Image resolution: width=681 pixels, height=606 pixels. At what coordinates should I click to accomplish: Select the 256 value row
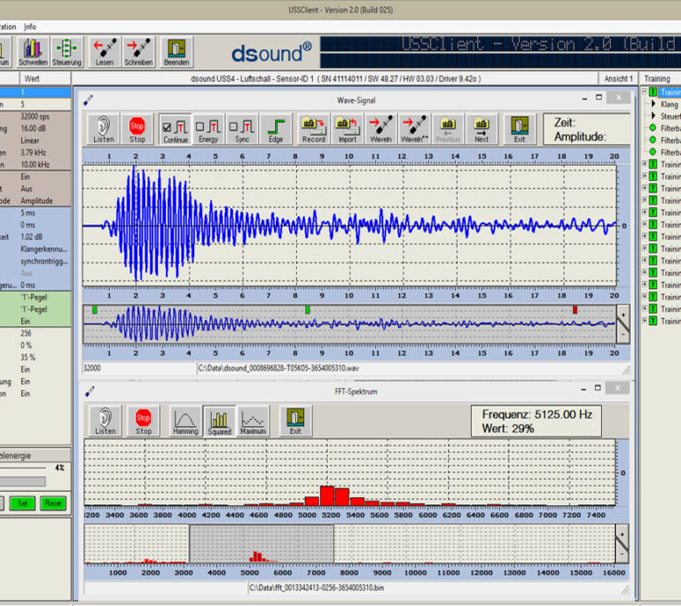click(35, 333)
